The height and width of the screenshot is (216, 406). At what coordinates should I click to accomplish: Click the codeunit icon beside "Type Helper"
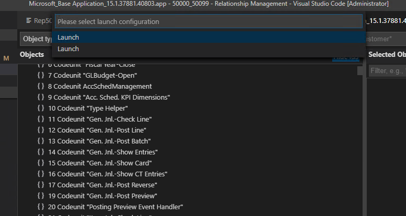coord(41,109)
